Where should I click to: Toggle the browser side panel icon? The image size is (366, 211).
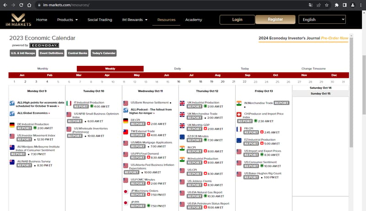[x=344, y=5]
